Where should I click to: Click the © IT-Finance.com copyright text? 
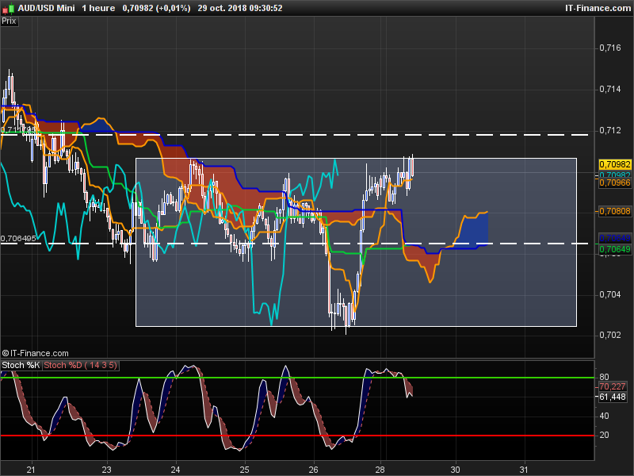(x=35, y=353)
